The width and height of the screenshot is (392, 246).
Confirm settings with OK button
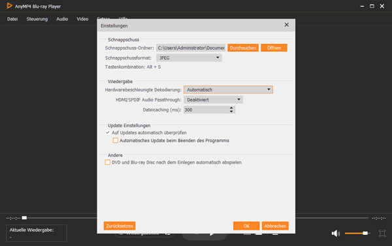246,226
